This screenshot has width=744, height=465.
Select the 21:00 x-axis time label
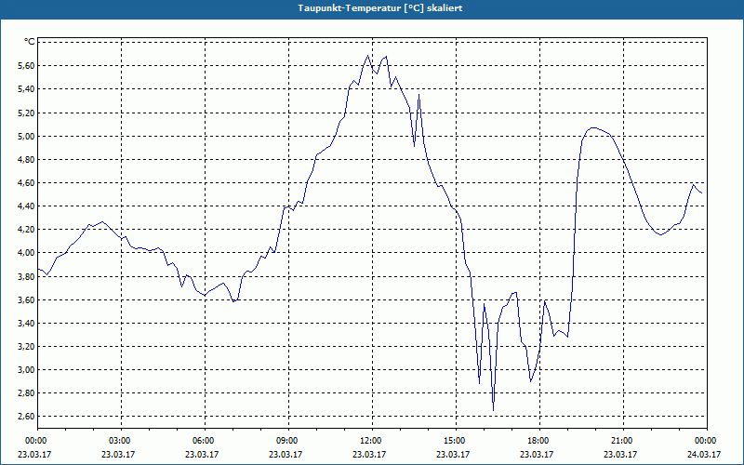(x=623, y=441)
